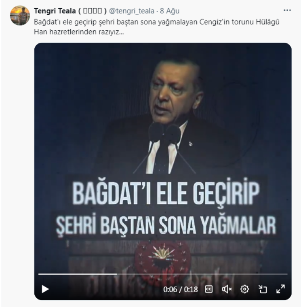Toggle closed captions with the CC icon
Screen dimensions: 303x307
pos(208,289)
